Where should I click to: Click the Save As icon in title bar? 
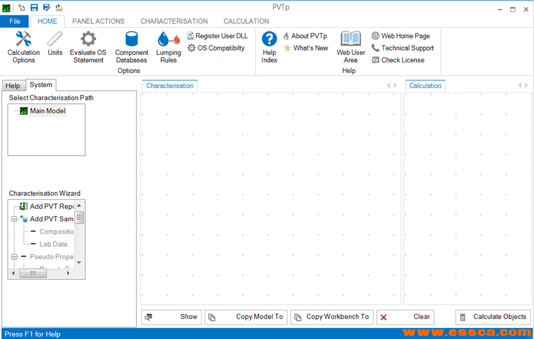[x=46, y=7]
